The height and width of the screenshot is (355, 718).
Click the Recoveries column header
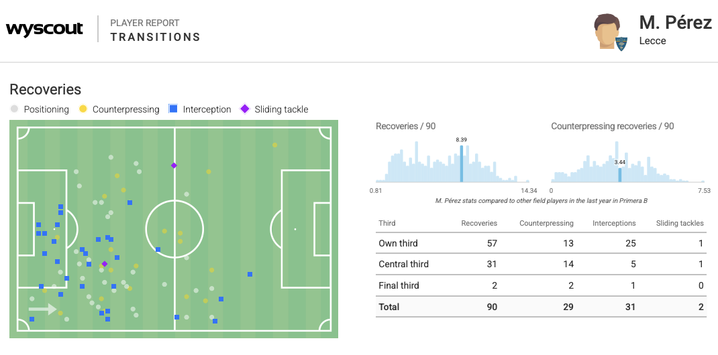point(479,223)
